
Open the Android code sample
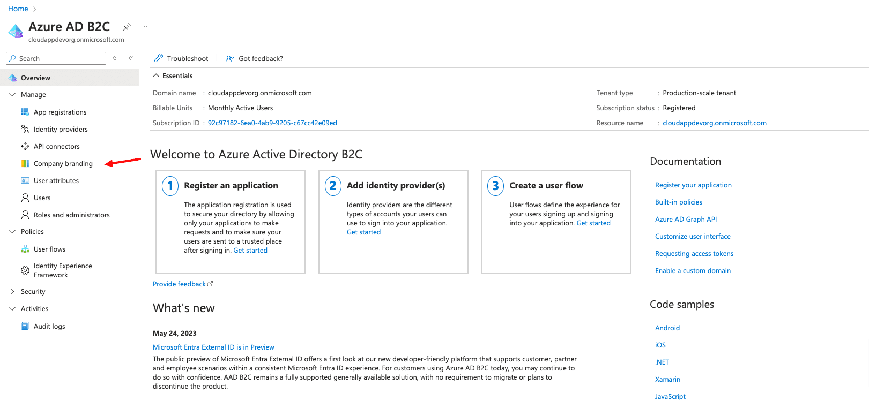[667, 328]
